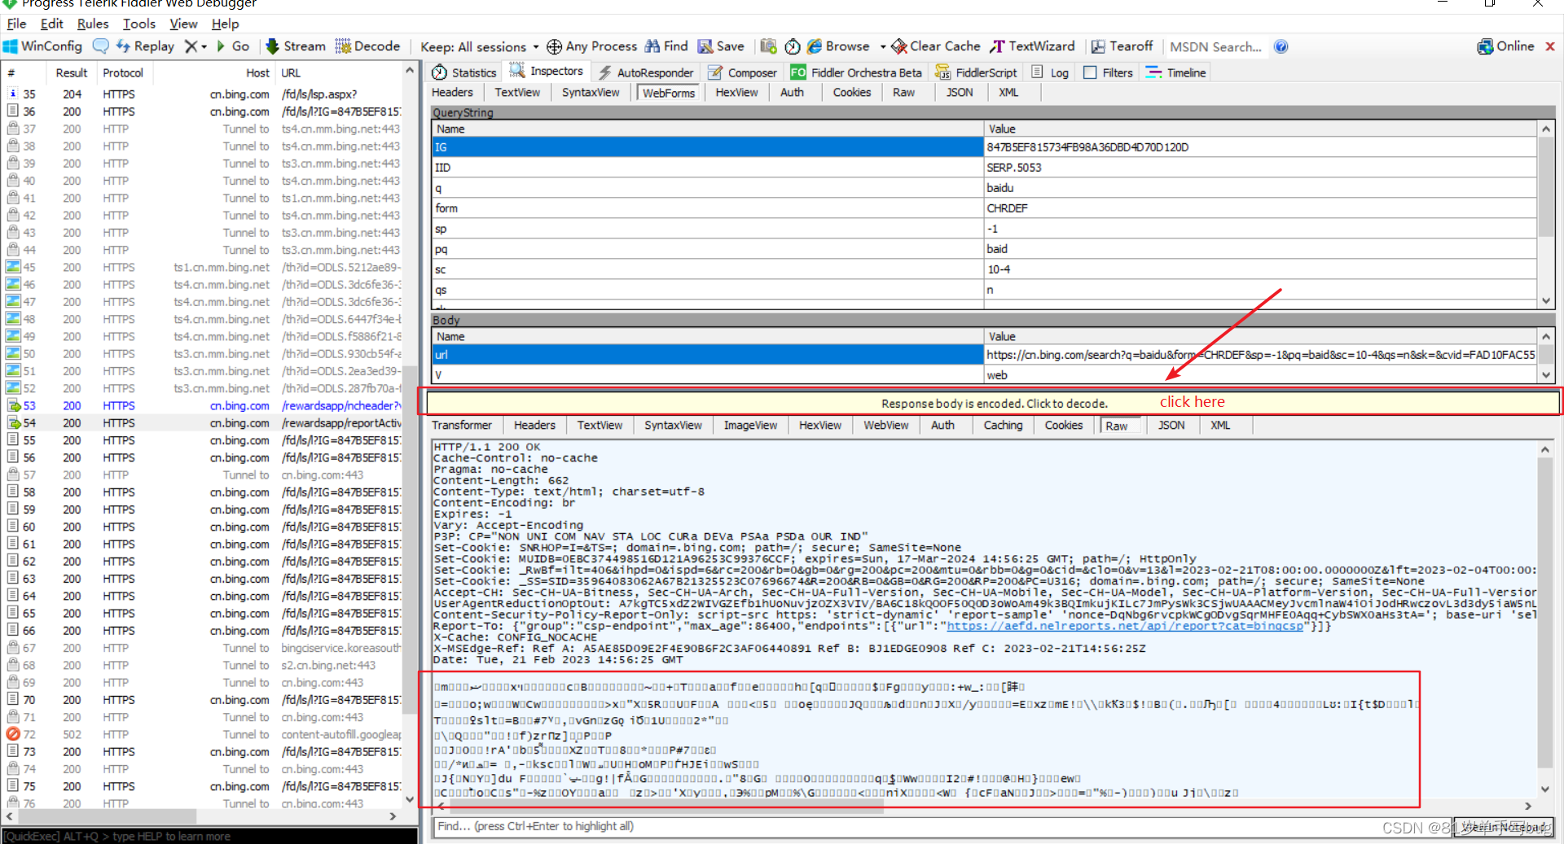Open the TextWizard tool

coord(1033,46)
